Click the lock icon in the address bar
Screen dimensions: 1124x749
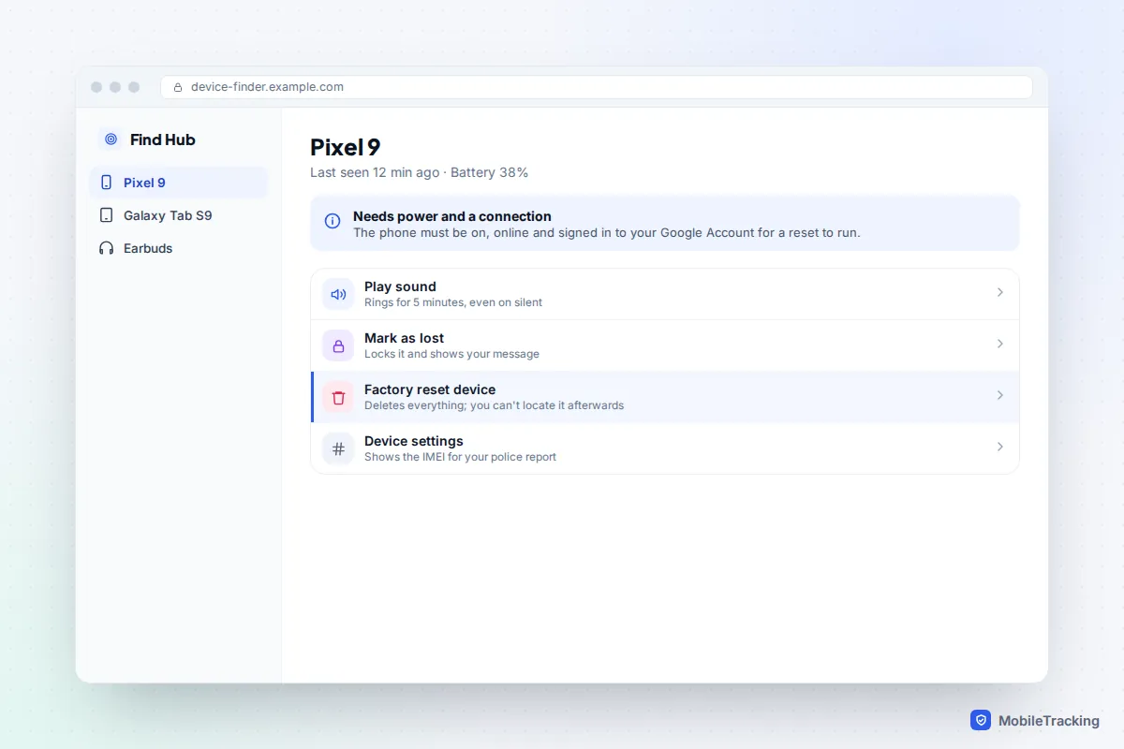point(178,87)
